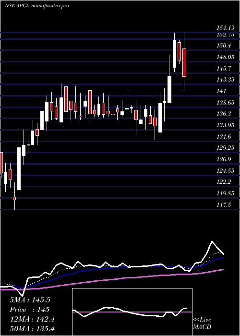Image resolution: width=240 pixels, height=336 pixels.
Task: Click the 12MA : 142.4 readout
Action: coord(32,319)
